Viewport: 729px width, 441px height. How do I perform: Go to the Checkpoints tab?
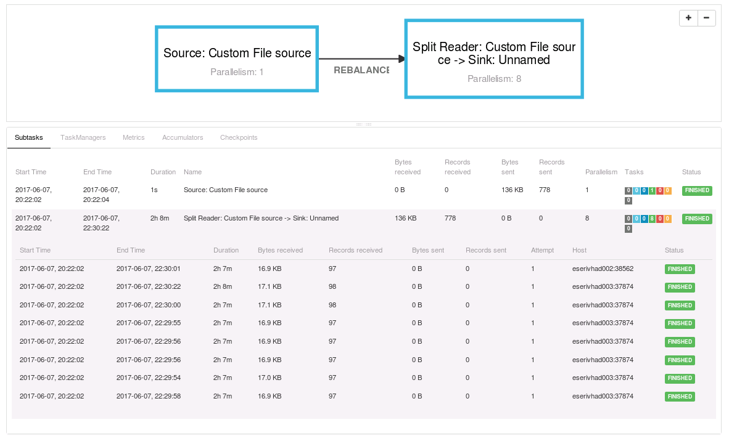tap(239, 138)
